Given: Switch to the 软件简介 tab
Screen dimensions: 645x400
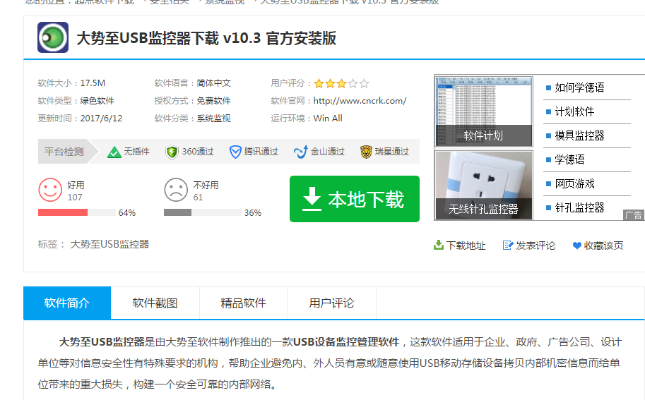Looking at the screenshot, I should tap(67, 303).
